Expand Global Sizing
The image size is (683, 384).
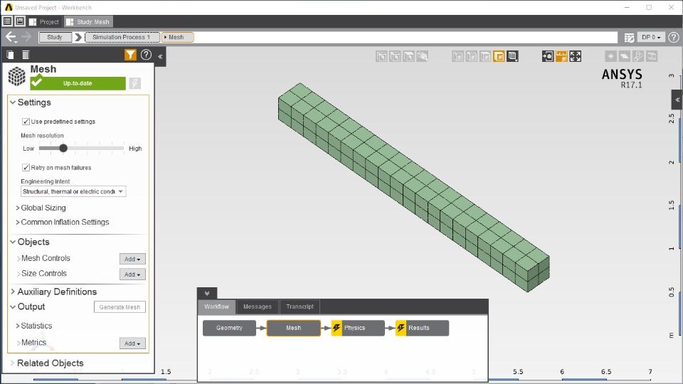18,208
